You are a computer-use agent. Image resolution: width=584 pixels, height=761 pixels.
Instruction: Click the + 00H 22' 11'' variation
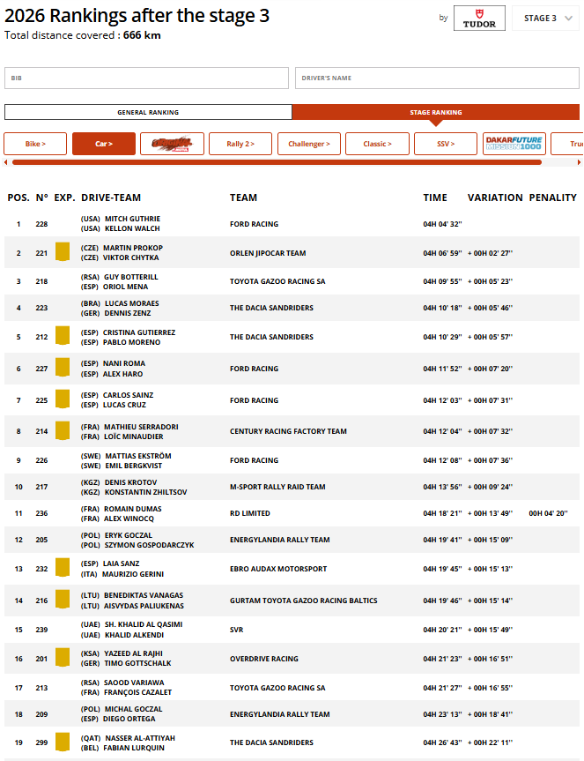490,742
